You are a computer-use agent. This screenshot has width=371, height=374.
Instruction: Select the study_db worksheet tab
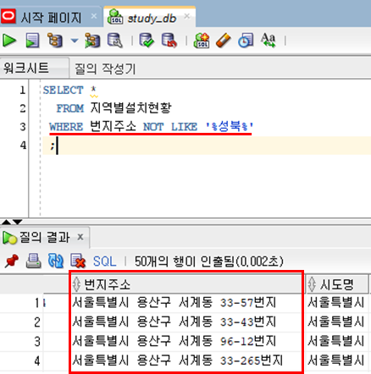(150, 18)
